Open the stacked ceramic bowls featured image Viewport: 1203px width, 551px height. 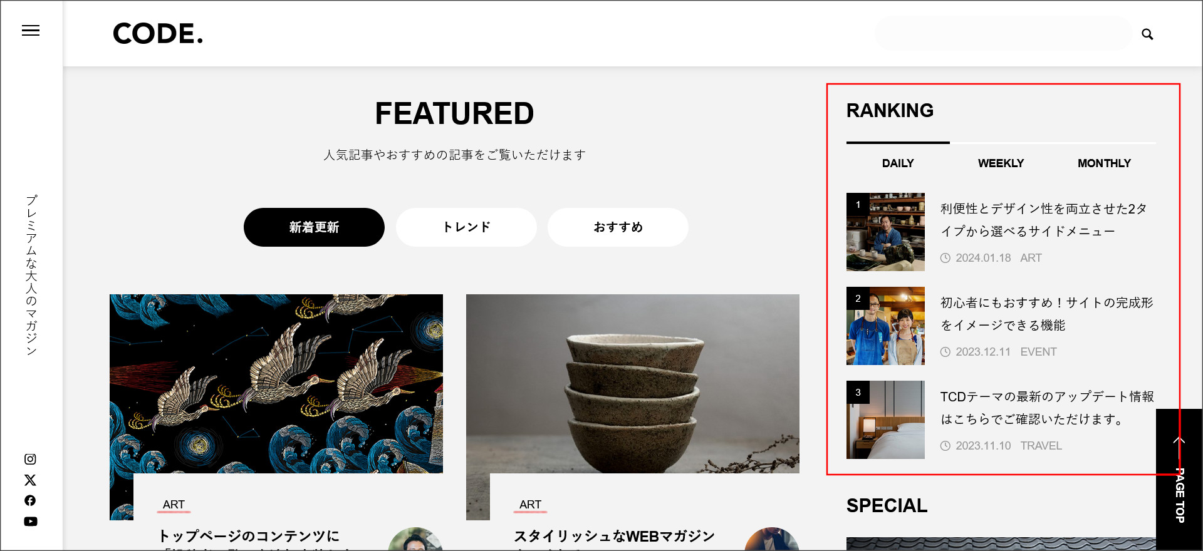click(633, 383)
